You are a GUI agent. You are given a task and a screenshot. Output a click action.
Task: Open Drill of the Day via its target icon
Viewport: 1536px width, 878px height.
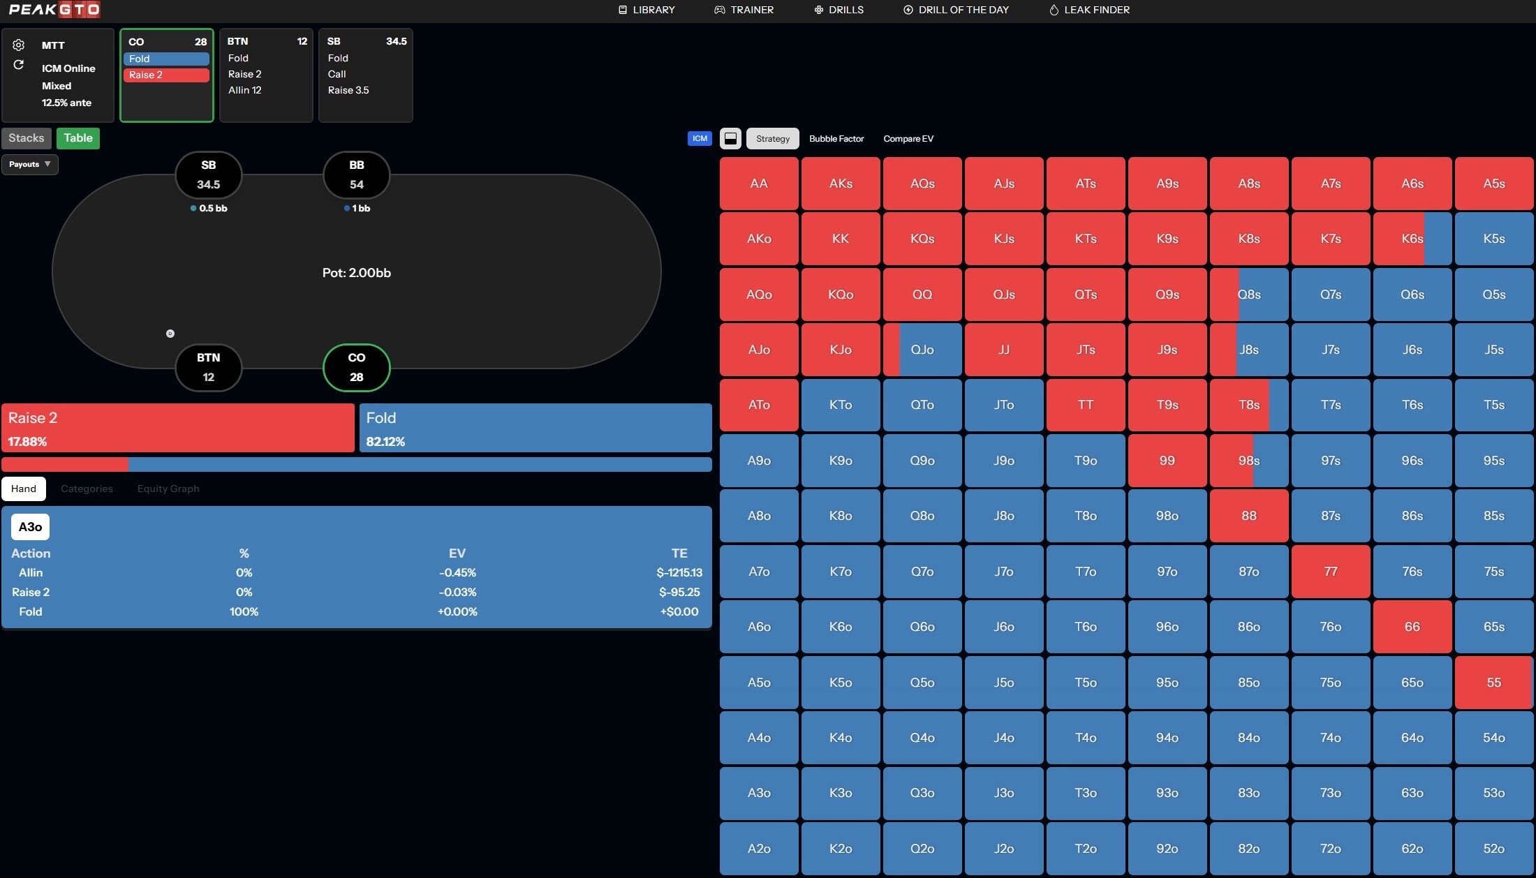(908, 10)
